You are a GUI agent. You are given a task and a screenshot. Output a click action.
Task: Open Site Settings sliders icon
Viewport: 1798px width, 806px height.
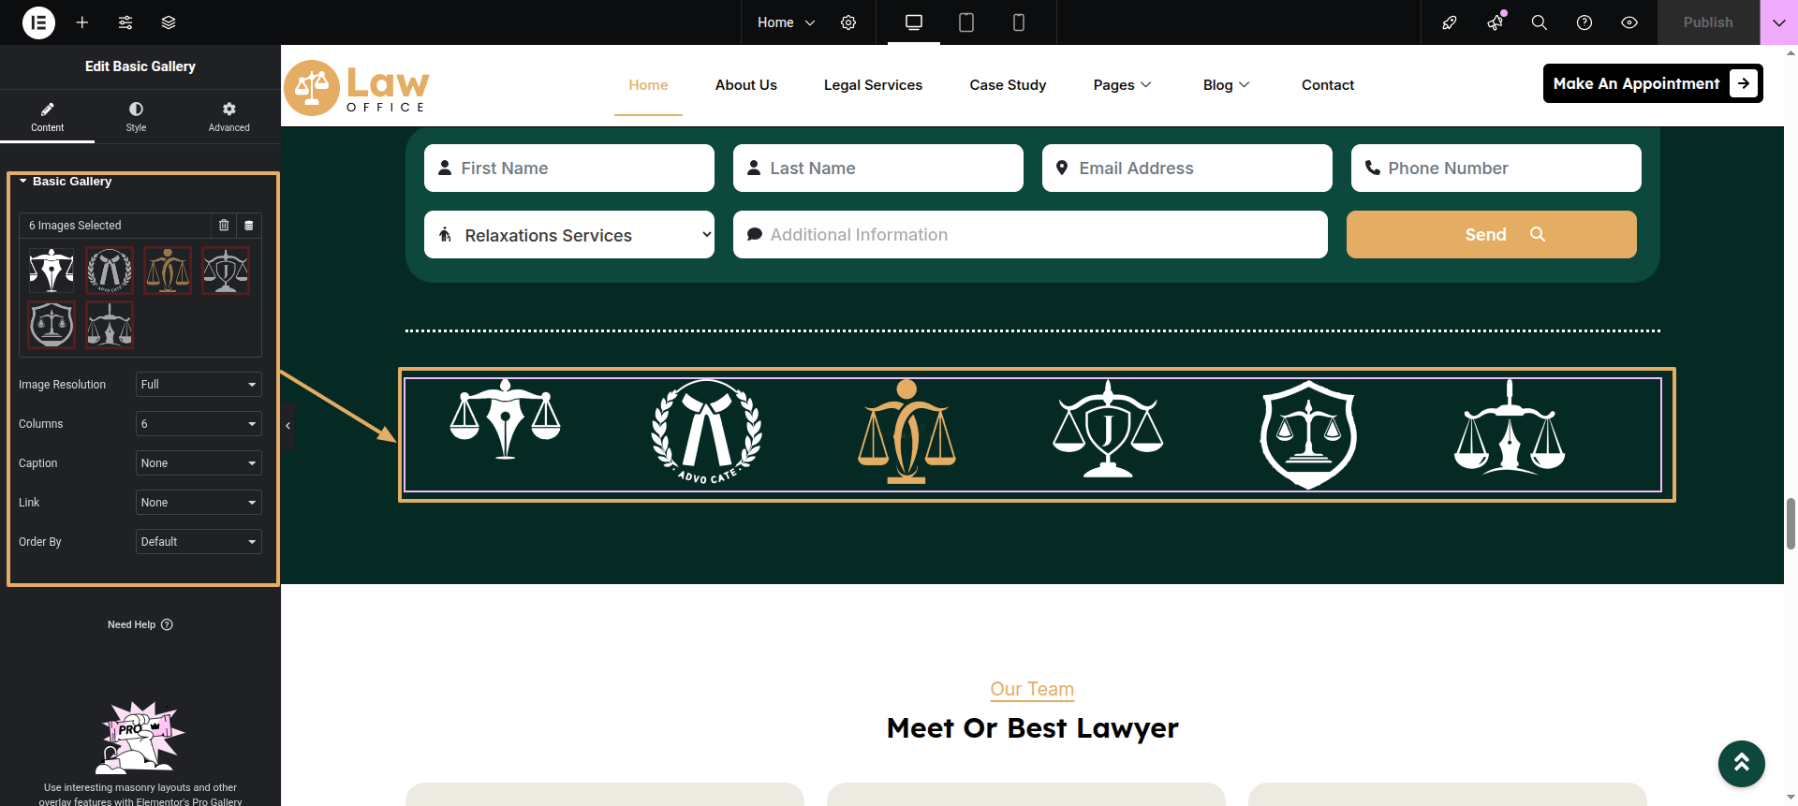125,22
